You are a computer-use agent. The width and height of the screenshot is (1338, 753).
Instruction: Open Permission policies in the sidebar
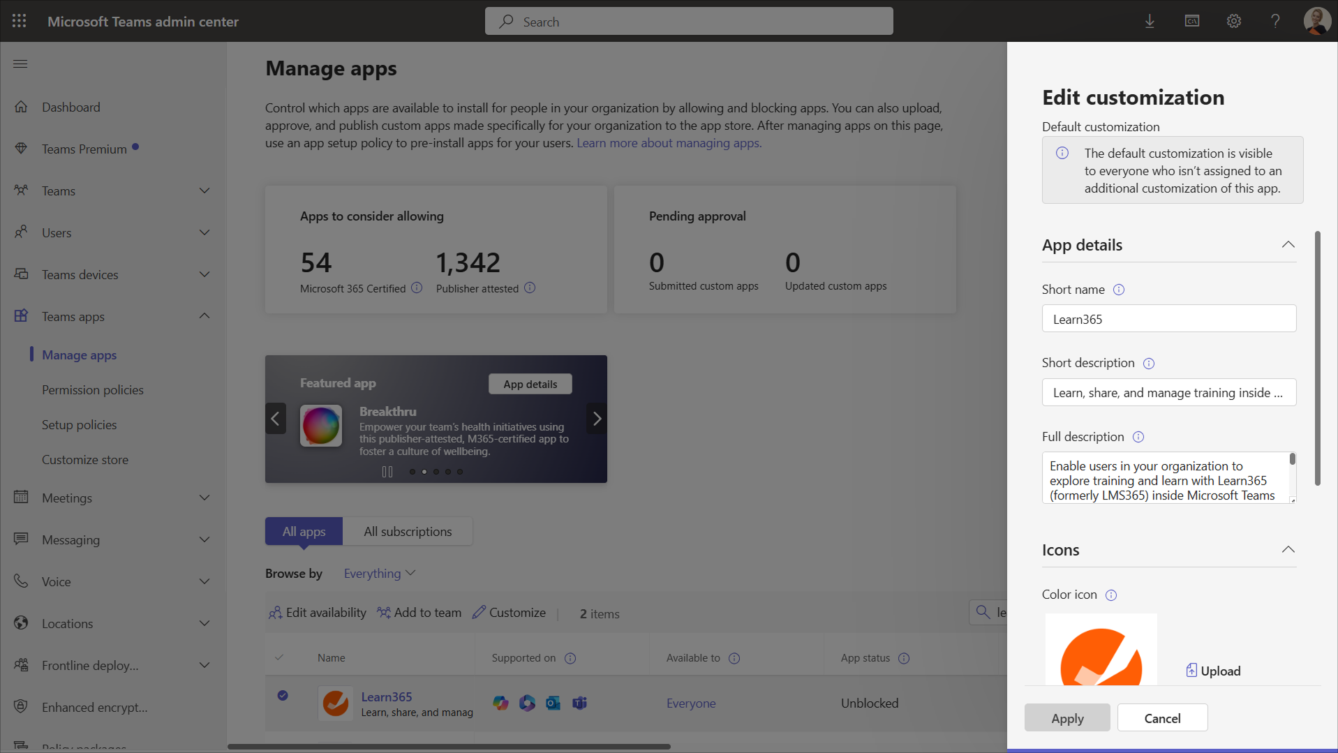coord(93,389)
